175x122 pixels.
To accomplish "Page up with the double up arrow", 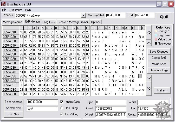I will [x=149, y=33].
